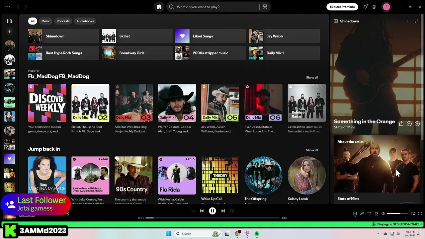The height and width of the screenshot is (239, 425).
Task: Open the three-dot app menu at top left
Action: tap(8, 7)
